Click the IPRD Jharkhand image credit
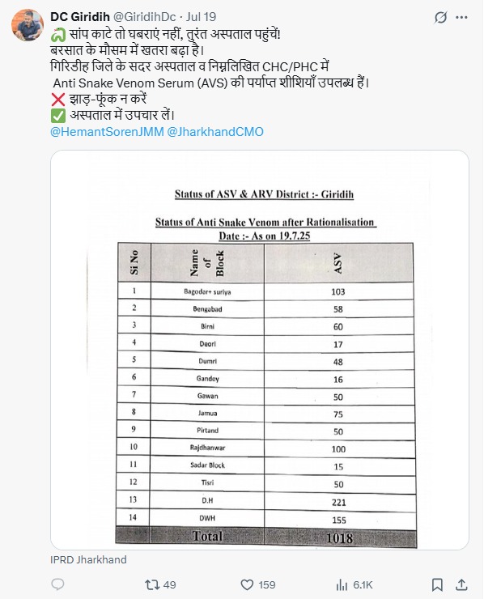Image resolution: width=484 pixels, height=599 pixels. [x=88, y=559]
